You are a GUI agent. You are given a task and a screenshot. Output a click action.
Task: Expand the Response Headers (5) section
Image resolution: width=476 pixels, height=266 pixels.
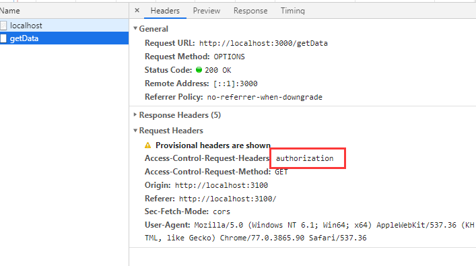135,114
